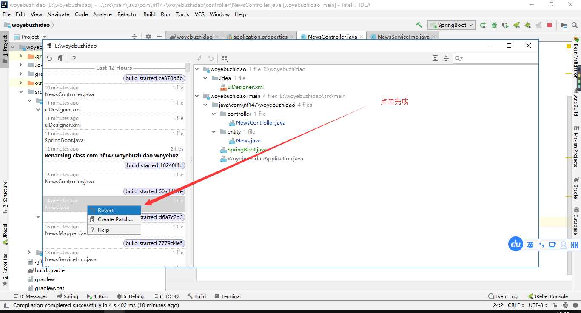Open the TODO tool window button
Image resolution: width=581 pixels, height=313 pixels.
click(x=166, y=296)
